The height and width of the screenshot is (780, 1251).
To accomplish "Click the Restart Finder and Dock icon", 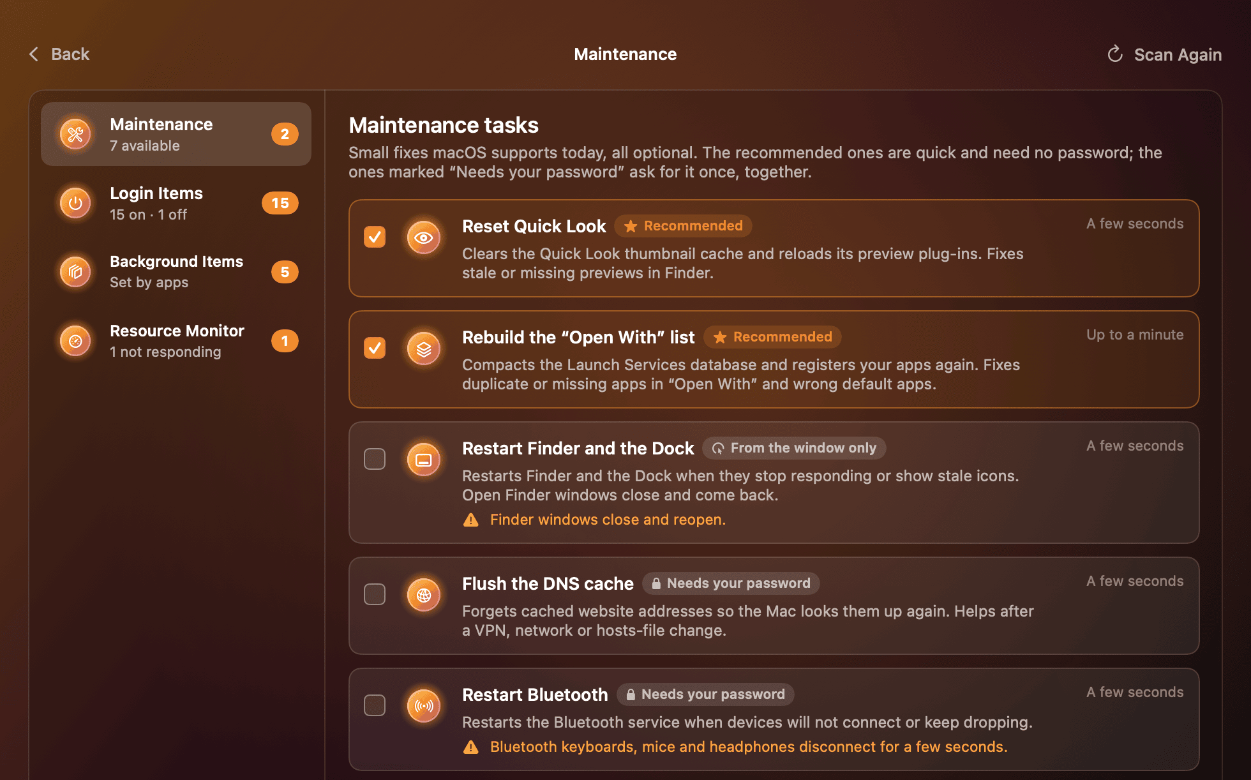I will coord(424,460).
